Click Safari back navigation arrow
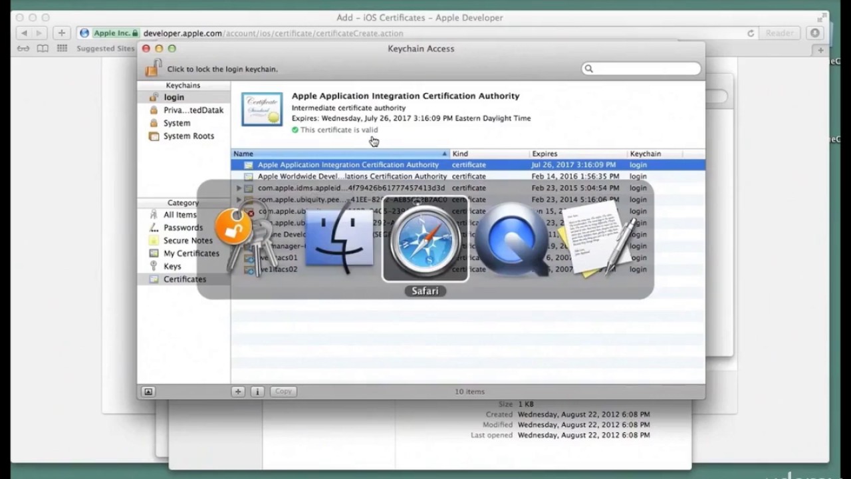Screen dimensions: 851x479 point(25,33)
